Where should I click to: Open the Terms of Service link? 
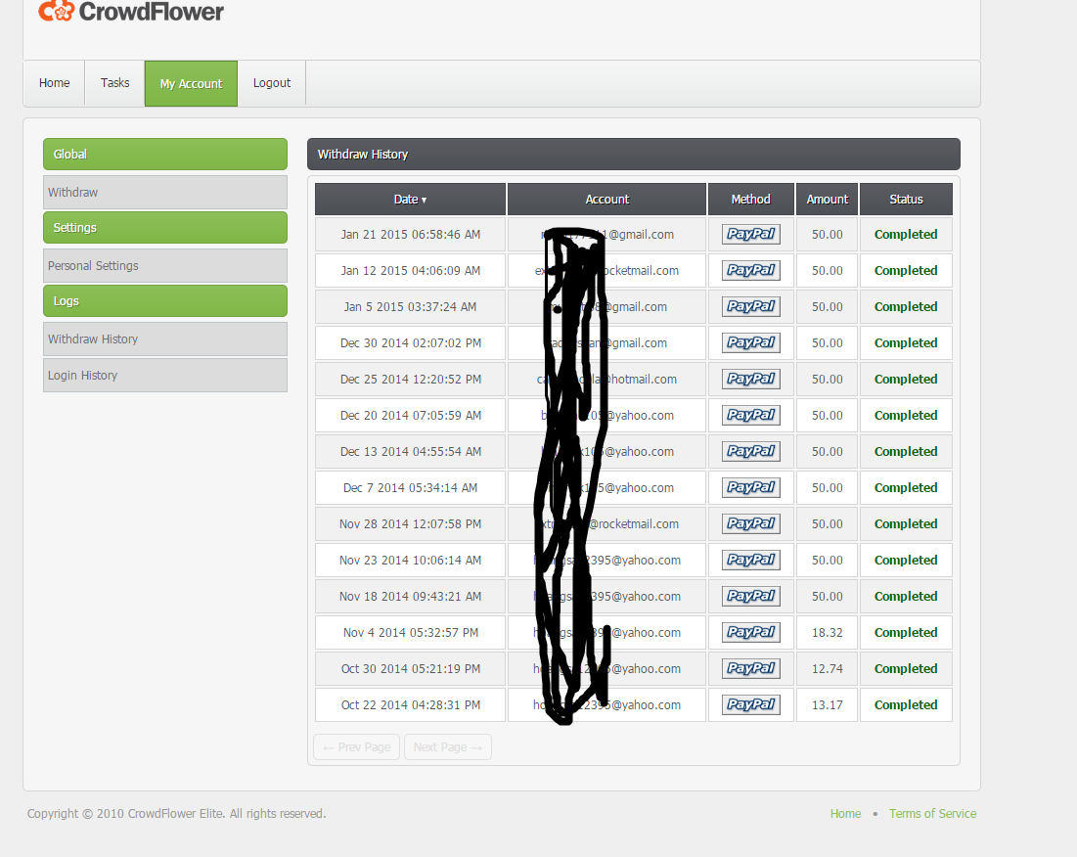pyautogui.click(x=933, y=814)
